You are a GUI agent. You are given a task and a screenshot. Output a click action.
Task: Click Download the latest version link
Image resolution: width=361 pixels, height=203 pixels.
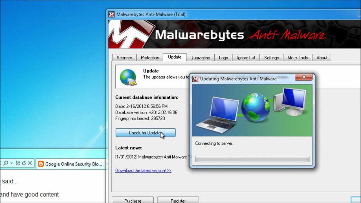click(x=143, y=171)
